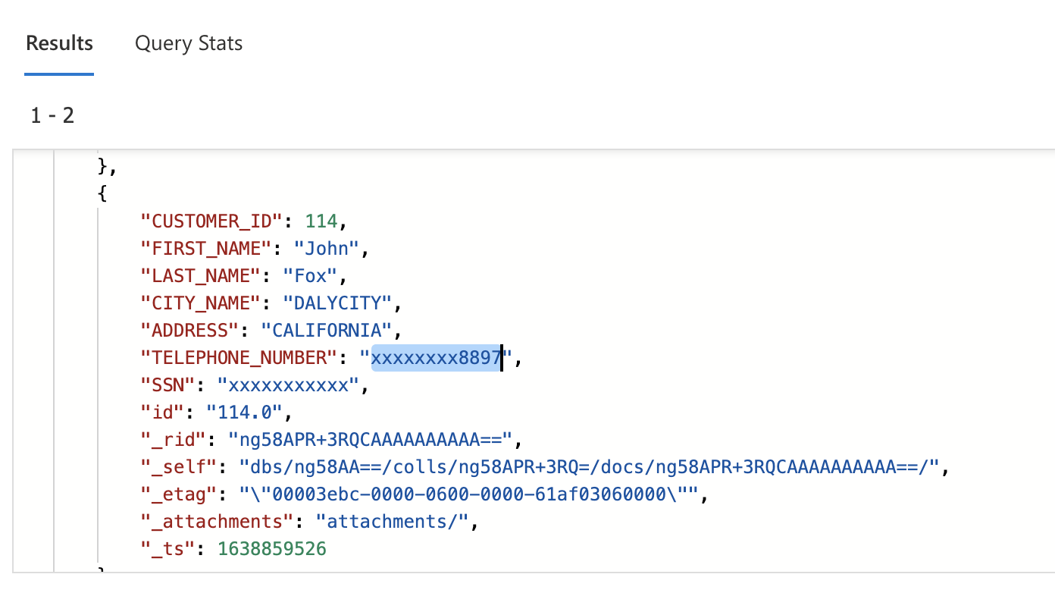This screenshot has width=1055, height=593.
Task: Click the "attachments/" value
Action: pos(393,522)
